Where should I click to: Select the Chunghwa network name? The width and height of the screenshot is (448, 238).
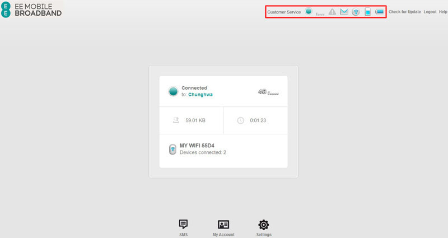click(x=200, y=95)
